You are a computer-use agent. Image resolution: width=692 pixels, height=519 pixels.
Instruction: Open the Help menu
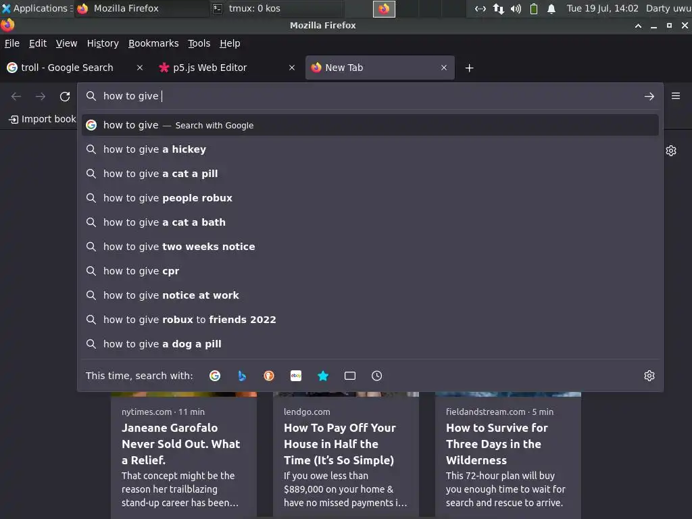tap(230, 43)
